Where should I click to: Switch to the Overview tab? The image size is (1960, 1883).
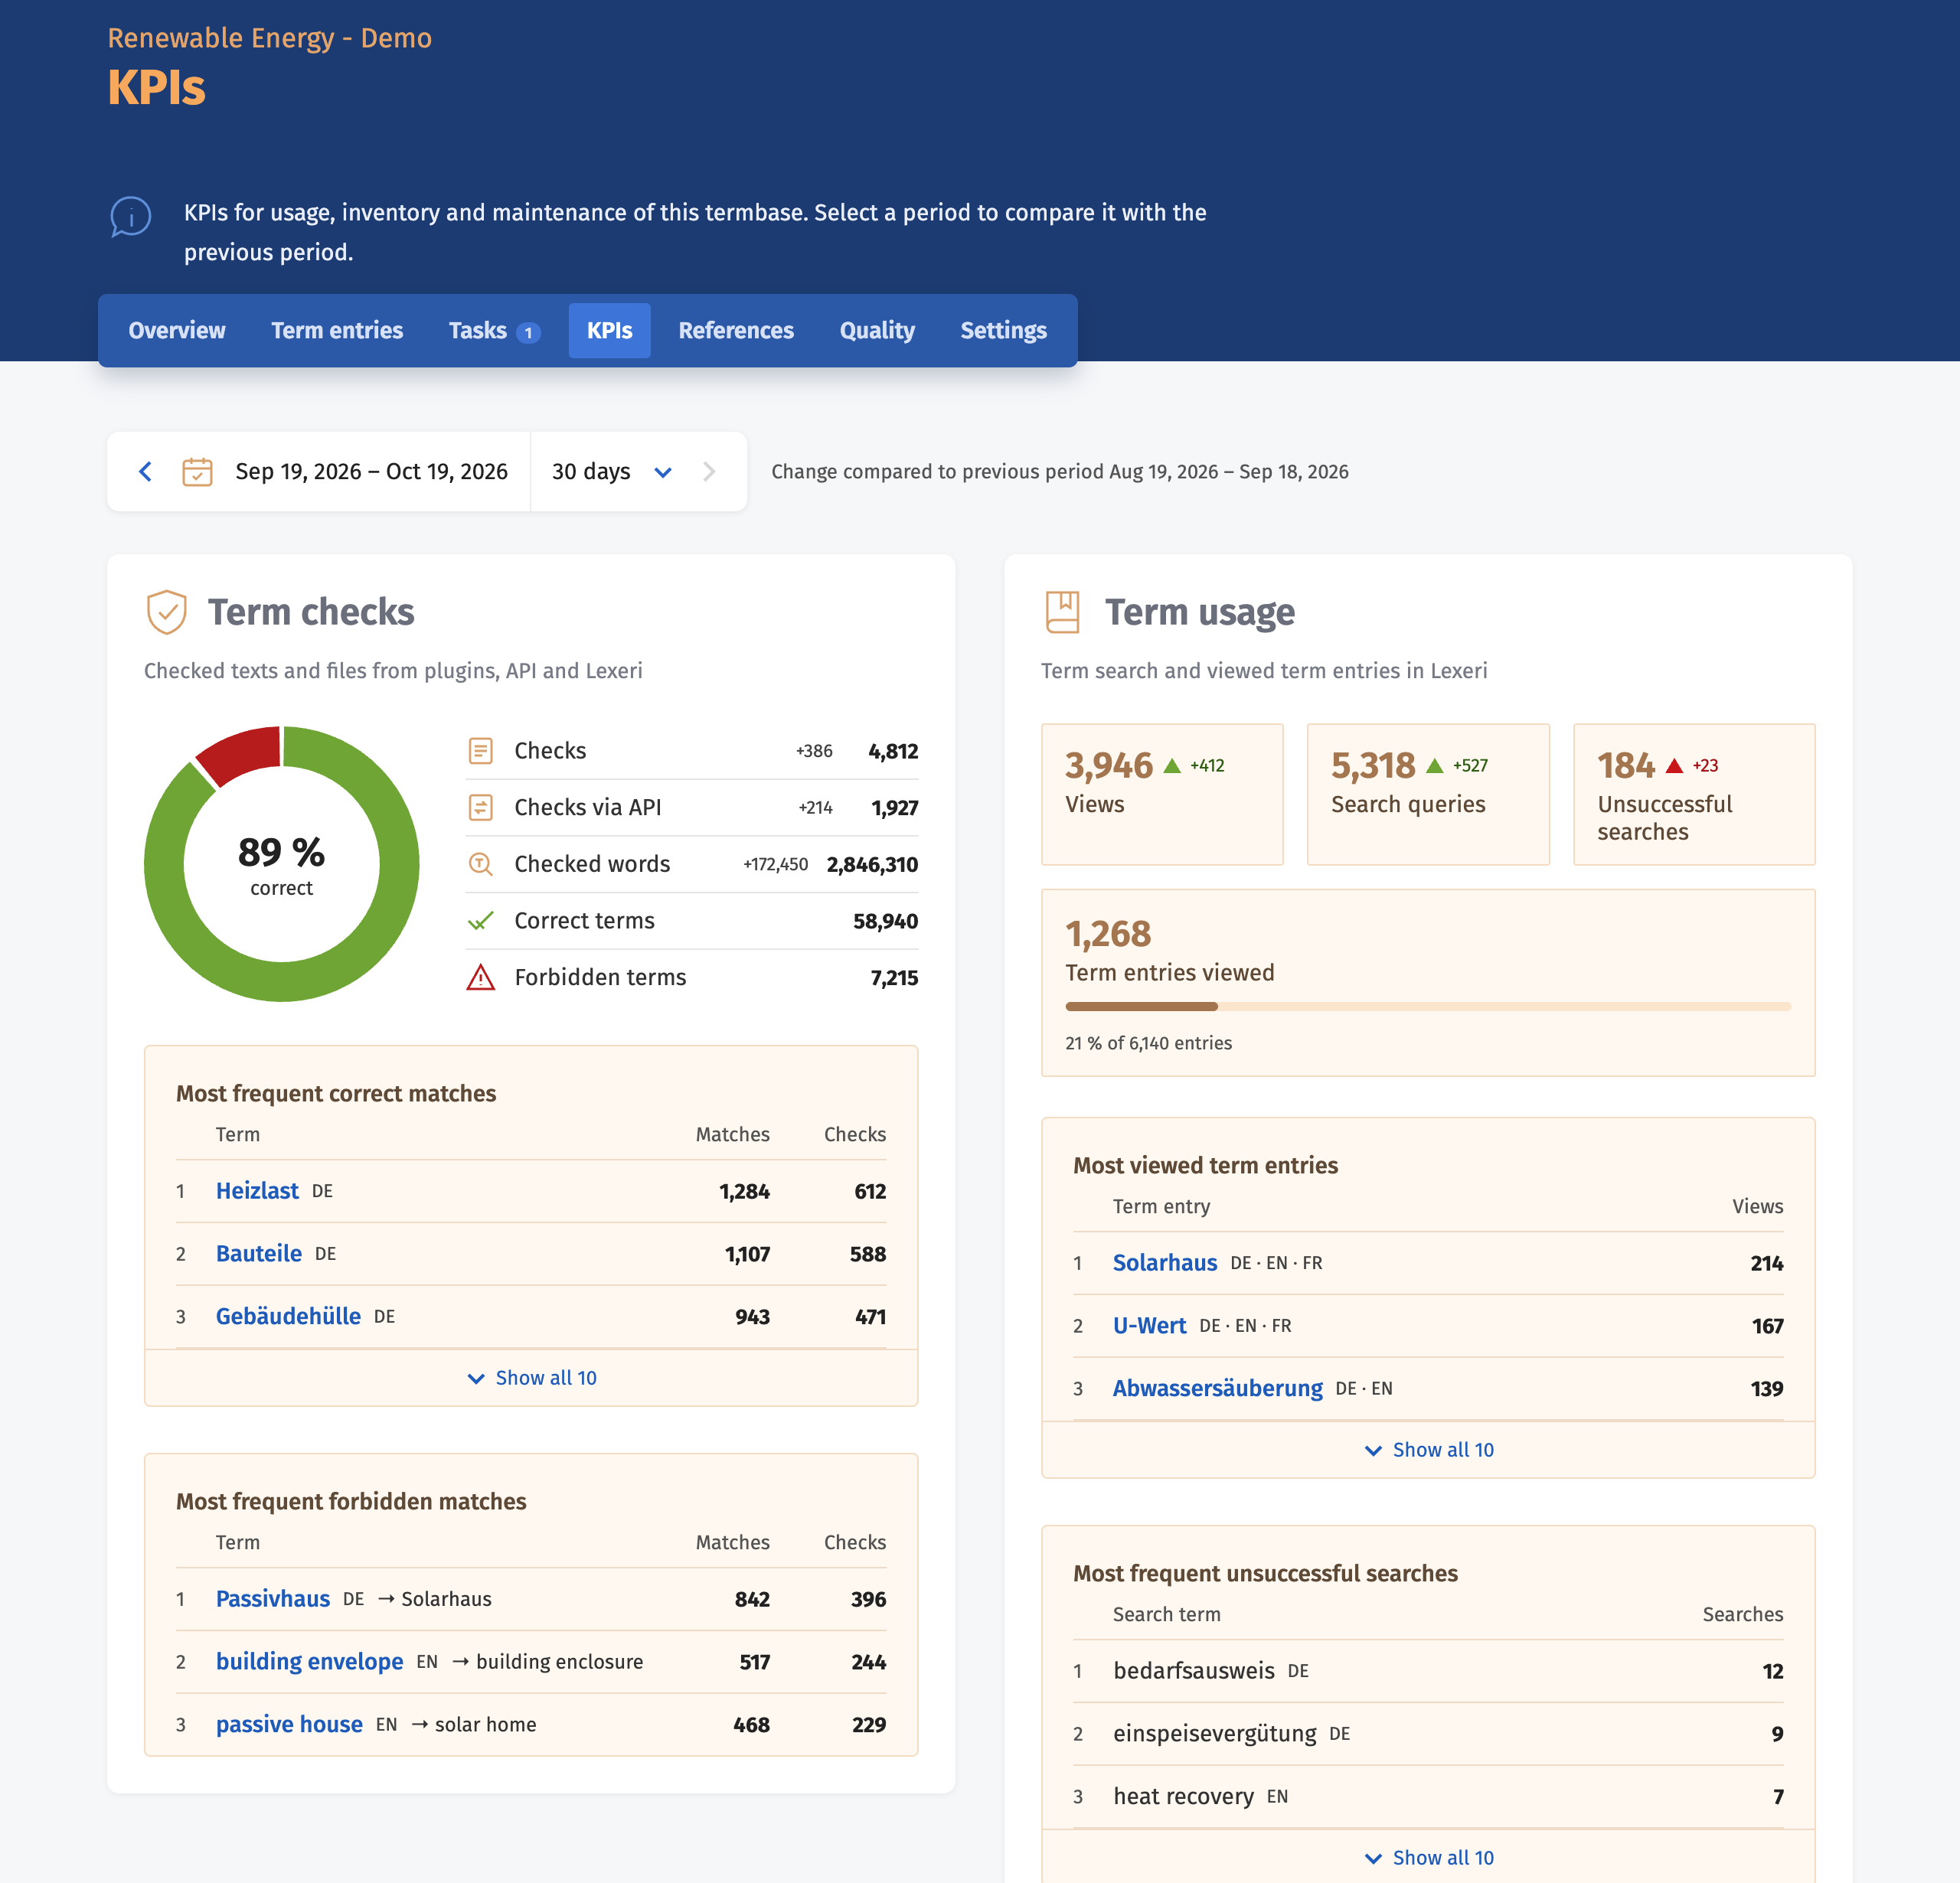[x=177, y=331]
